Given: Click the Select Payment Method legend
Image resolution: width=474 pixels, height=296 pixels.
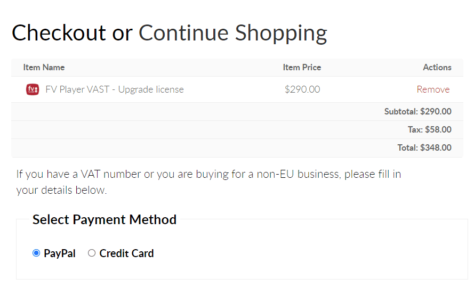Looking at the screenshot, I should [x=105, y=219].
